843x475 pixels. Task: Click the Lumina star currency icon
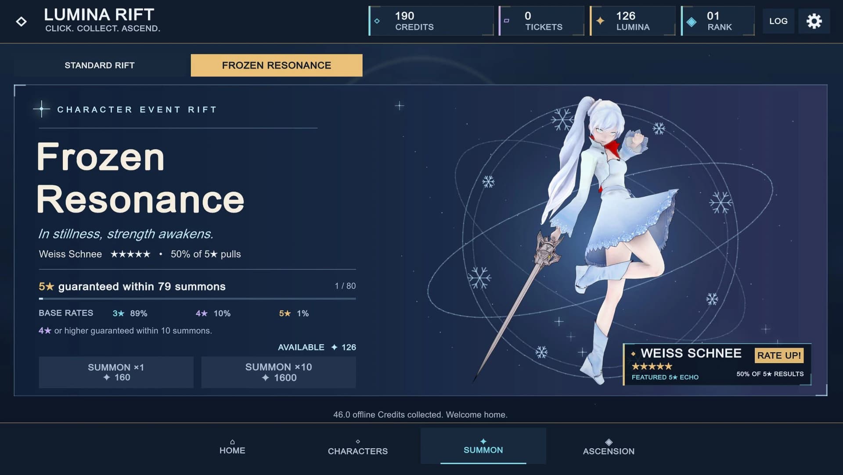tap(600, 21)
